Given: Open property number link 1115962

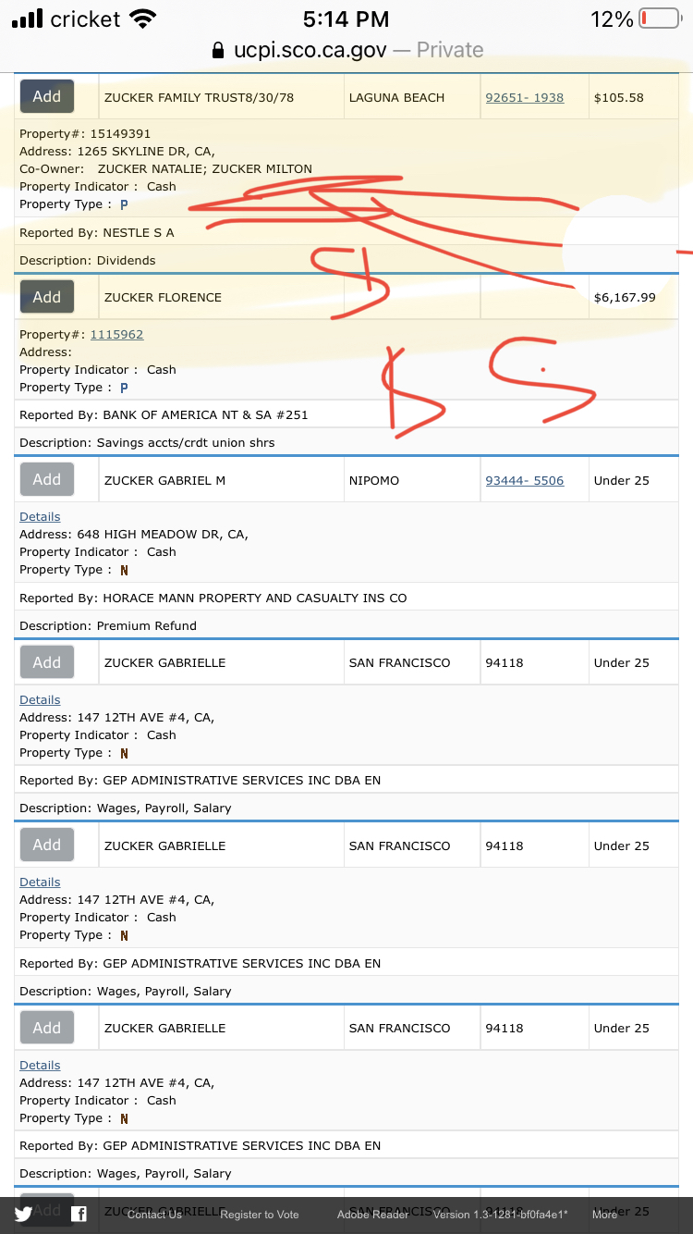Looking at the screenshot, I should click(116, 334).
